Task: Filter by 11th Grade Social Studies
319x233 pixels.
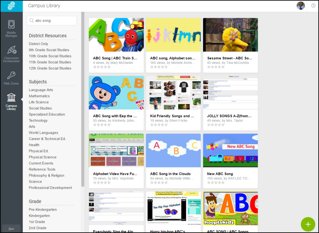Action: tap(50, 62)
